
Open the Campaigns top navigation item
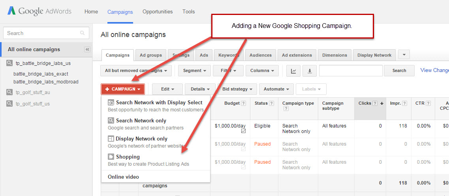coord(120,12)
